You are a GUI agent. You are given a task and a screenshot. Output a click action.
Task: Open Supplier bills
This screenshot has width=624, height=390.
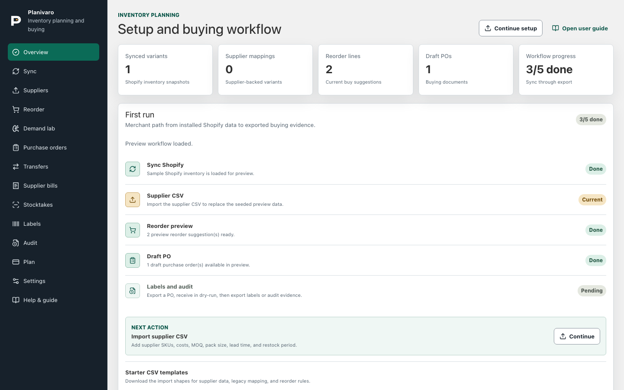53,185
